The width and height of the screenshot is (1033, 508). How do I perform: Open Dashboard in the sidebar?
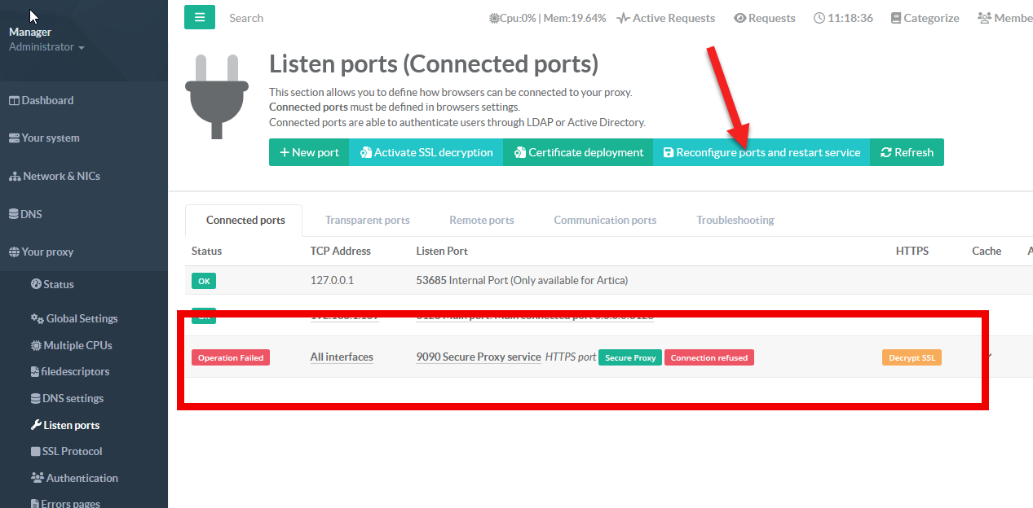47,100
